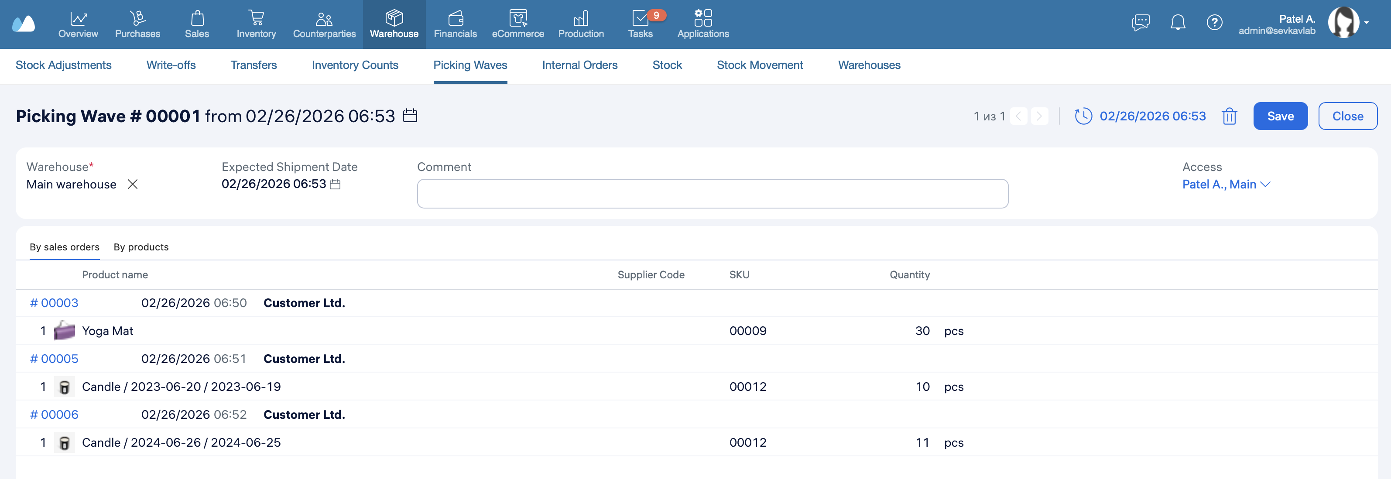
Task: Click into the Comment input field
Action: [713, 193]
